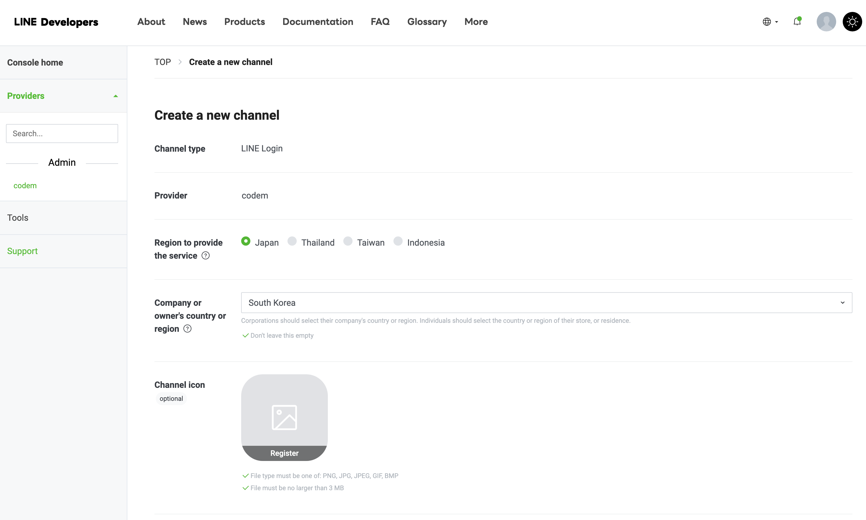
Task: Select the Taiwan region radio button
Action: pos(348,241)
